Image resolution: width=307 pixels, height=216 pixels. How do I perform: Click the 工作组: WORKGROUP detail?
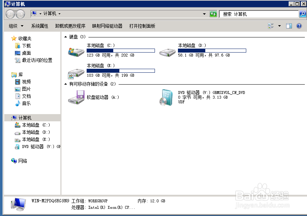(90, 201)
